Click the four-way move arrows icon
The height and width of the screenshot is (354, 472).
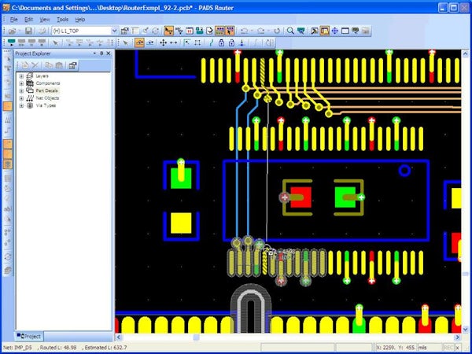(x=163, y=42)
